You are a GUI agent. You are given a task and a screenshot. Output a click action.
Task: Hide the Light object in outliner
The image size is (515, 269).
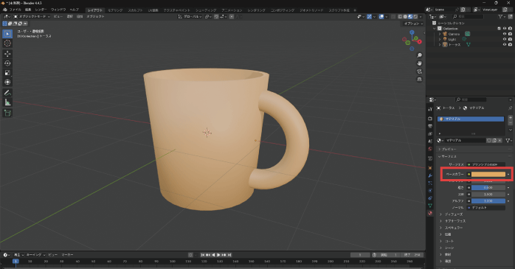505,39
